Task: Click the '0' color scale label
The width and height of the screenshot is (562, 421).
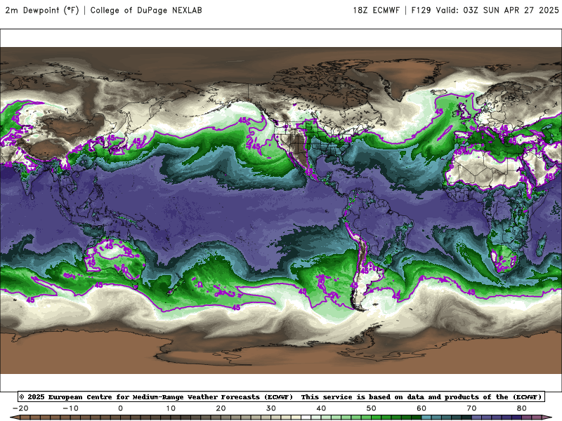Action: click(120, 408)
